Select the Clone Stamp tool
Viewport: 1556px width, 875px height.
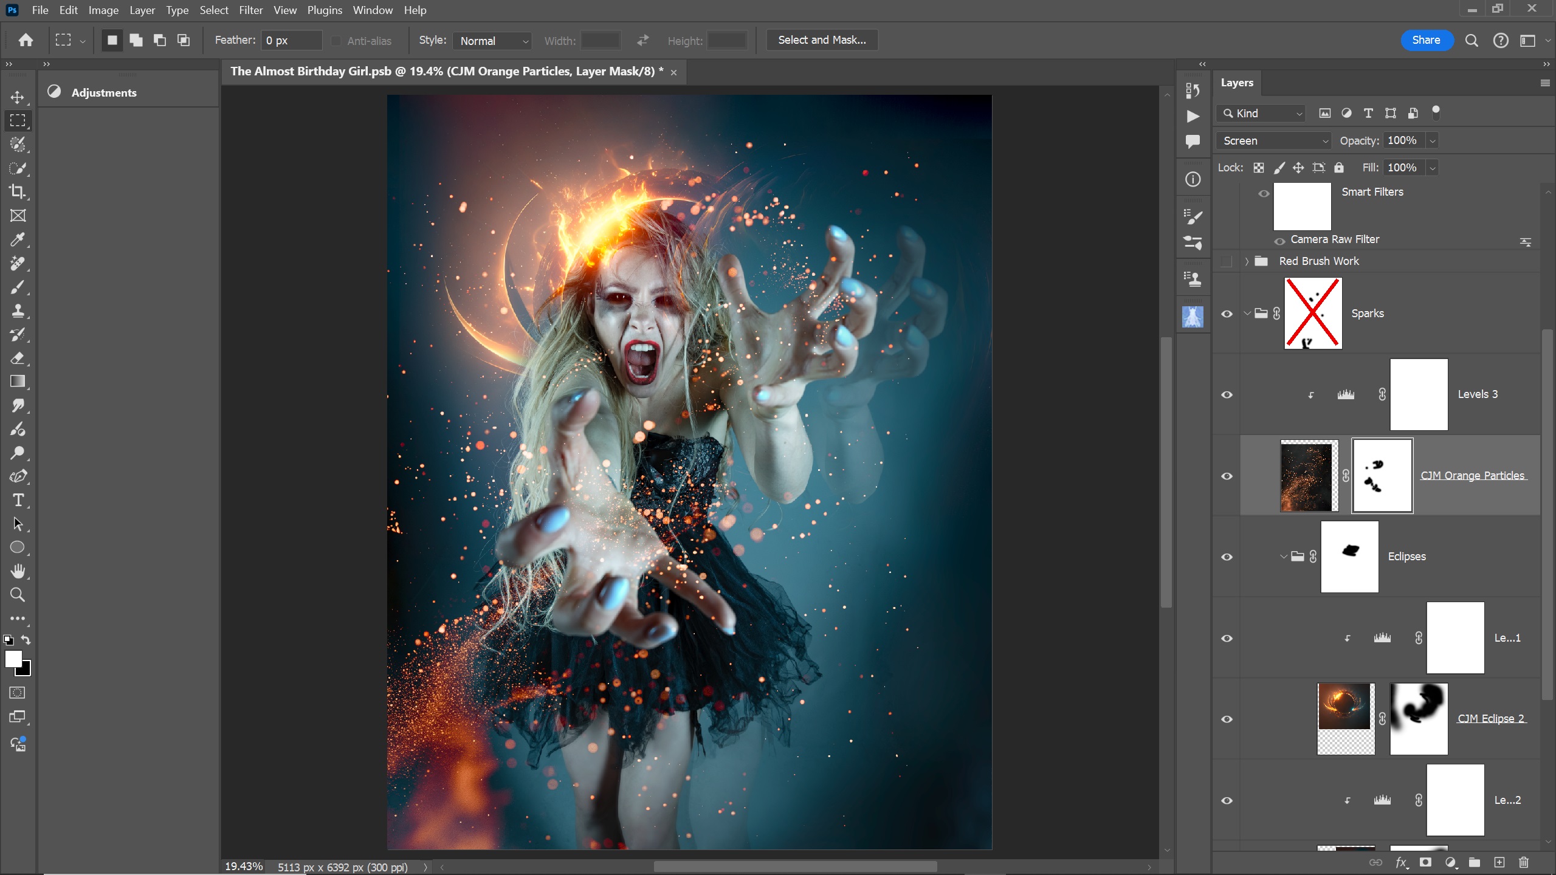pos(18,311)
